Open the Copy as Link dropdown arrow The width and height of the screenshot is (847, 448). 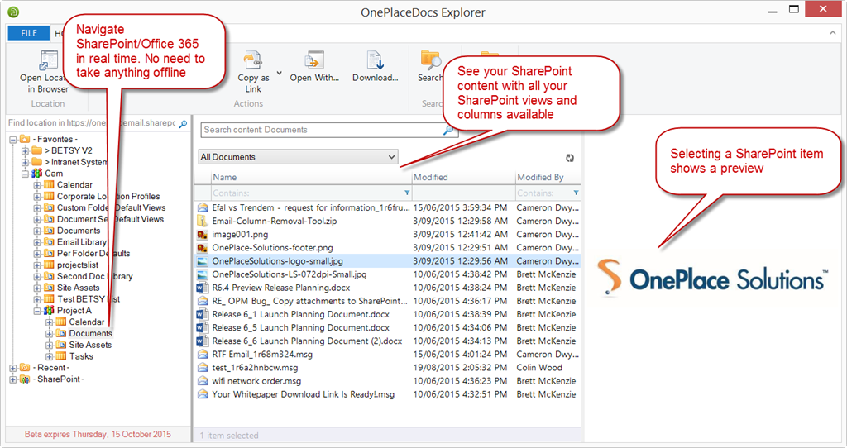(x=279, y=73)
